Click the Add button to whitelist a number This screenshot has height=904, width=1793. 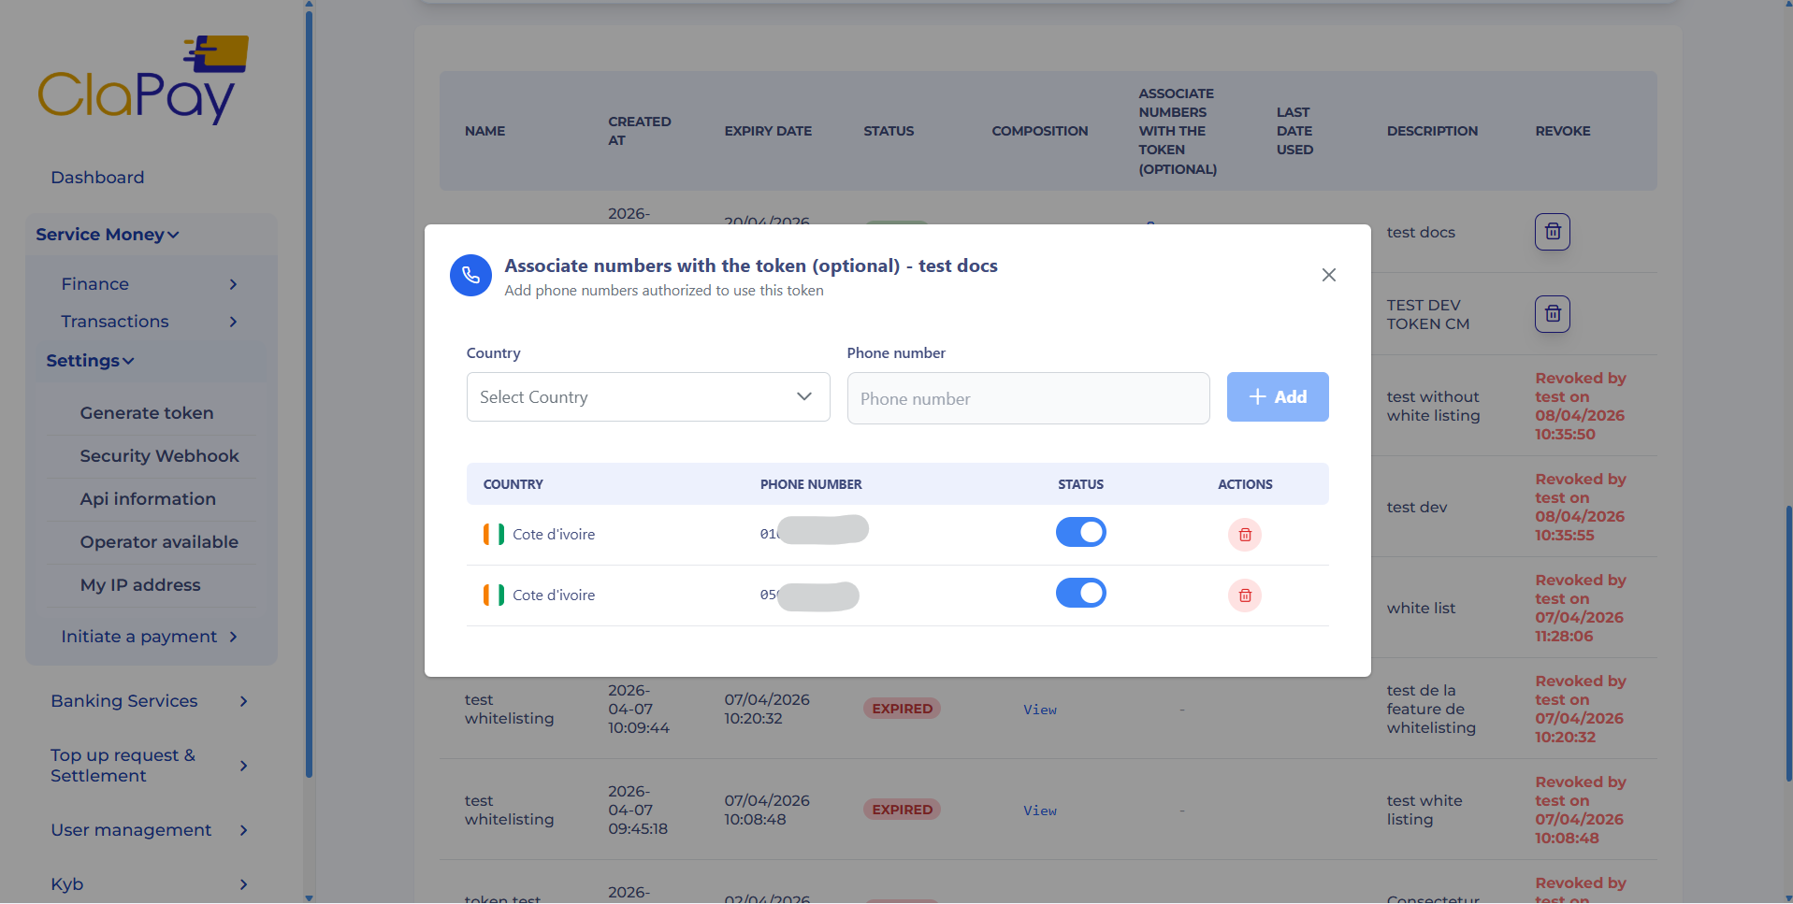[x=1278, y=396]
